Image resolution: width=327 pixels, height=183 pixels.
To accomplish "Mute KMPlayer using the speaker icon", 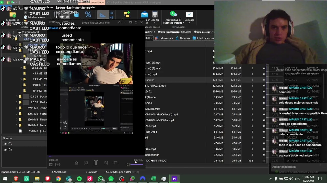I will (127, 164).
